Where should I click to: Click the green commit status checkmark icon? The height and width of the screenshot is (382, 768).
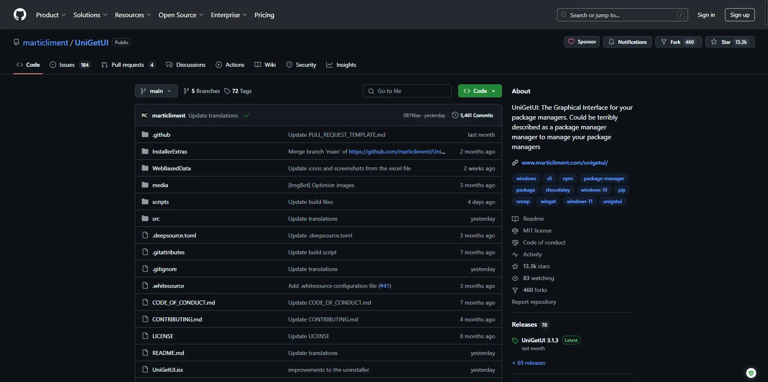(x=247, y=115)
